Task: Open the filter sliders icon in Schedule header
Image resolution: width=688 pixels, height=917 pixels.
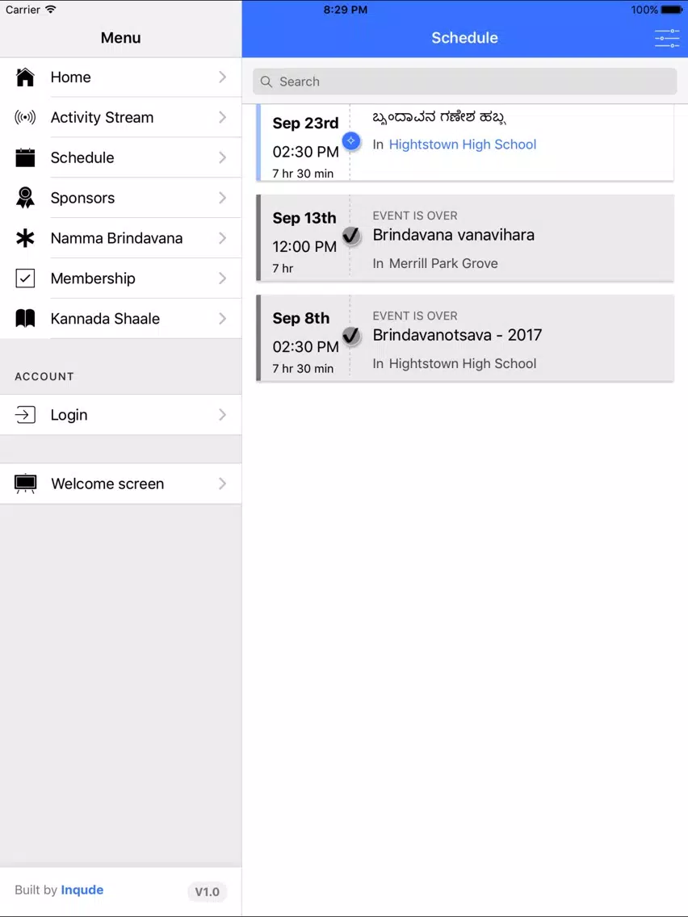Action: (667, 38)
